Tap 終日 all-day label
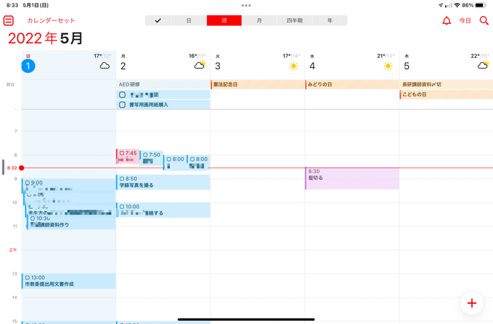This screenshot has height=324, width=493. tap(10, 84)
